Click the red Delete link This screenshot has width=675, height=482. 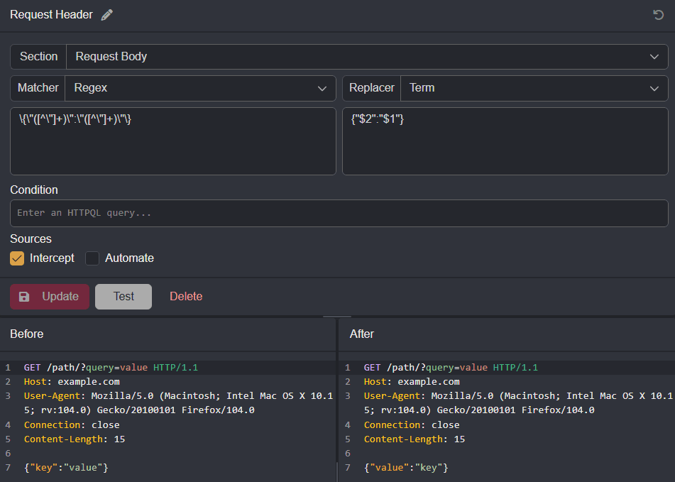(186, 297)
